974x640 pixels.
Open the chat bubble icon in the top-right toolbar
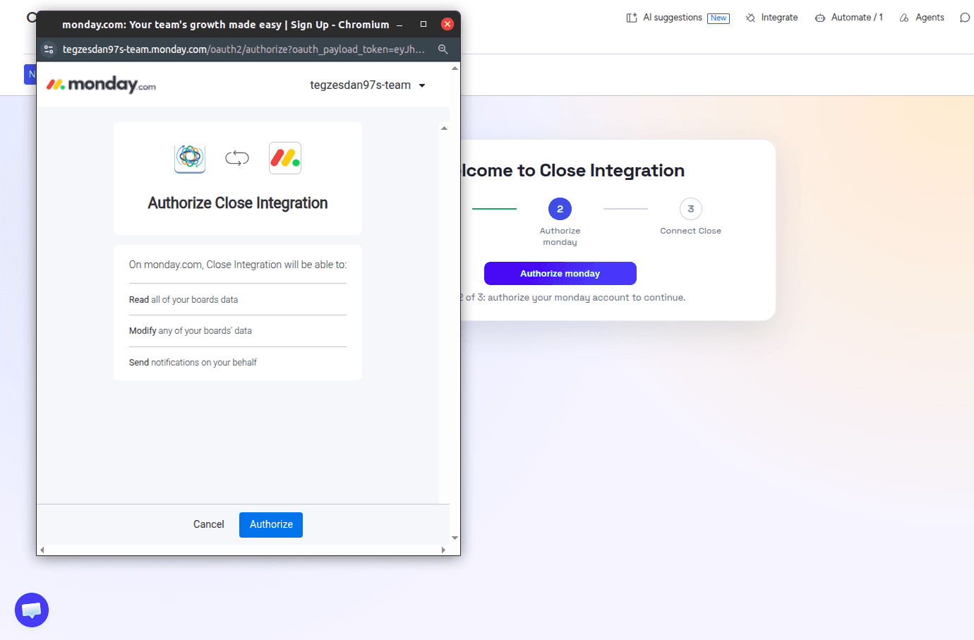(965, 18)
